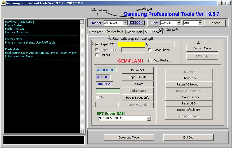Go to the SPT Support tab

(153, 32)
